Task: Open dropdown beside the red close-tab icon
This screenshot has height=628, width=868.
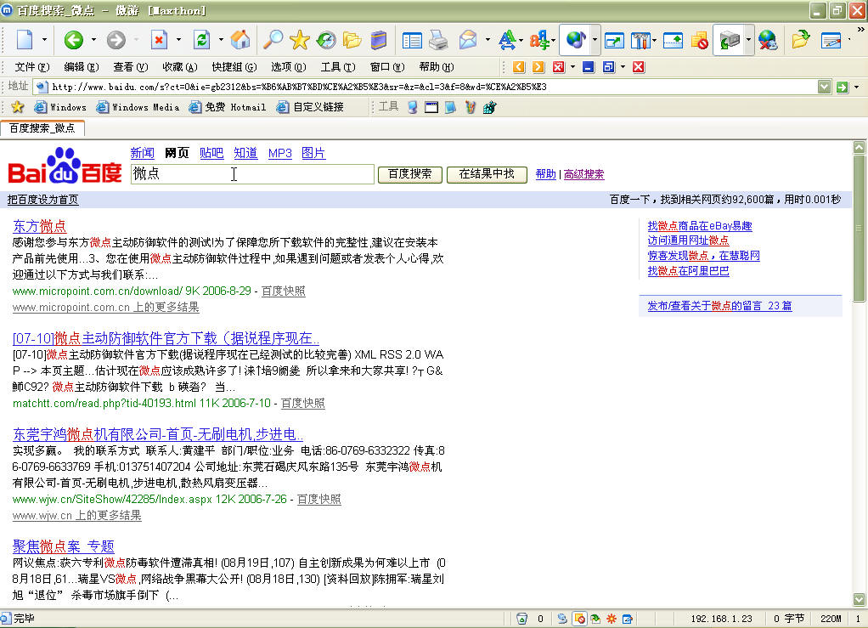Action: (x=572, y=67)
